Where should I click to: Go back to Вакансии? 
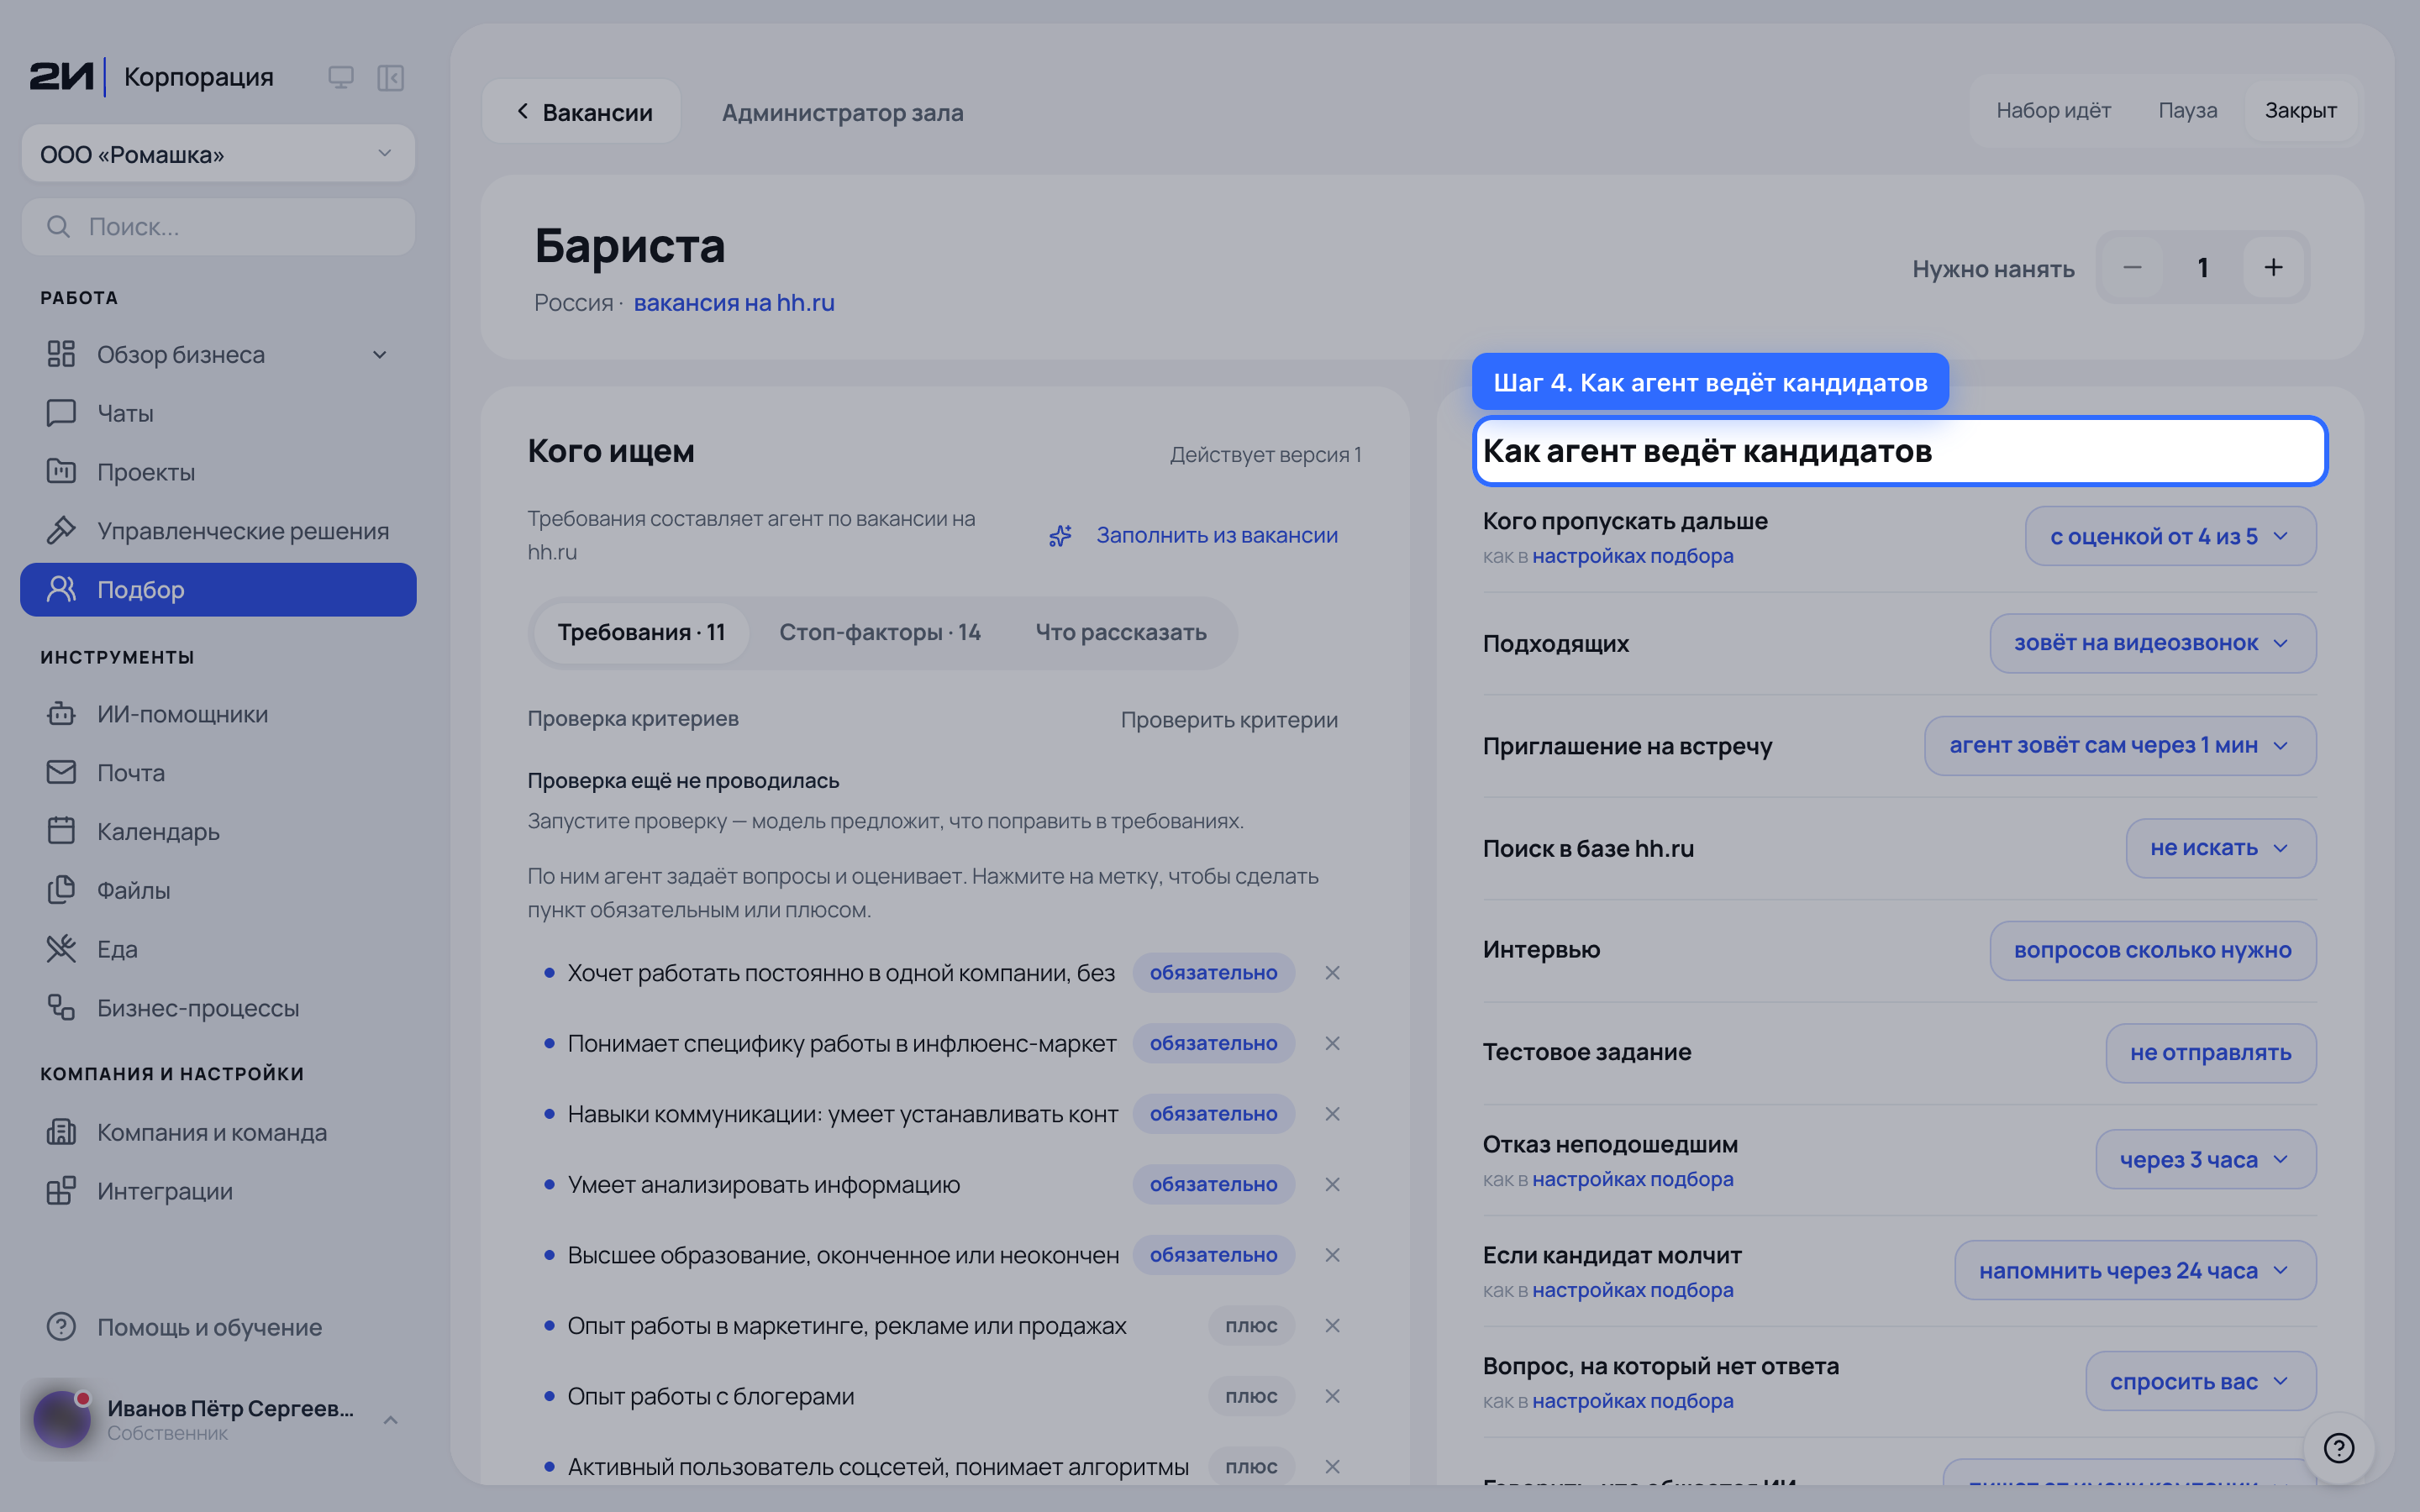pos(582,112)
